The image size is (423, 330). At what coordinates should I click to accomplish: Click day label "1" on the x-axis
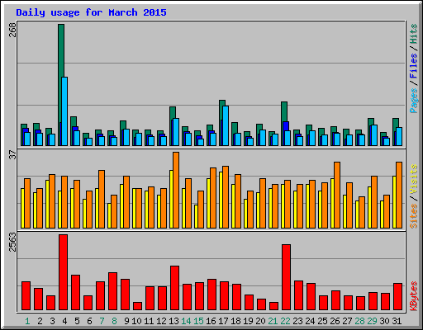click(27, 321)
